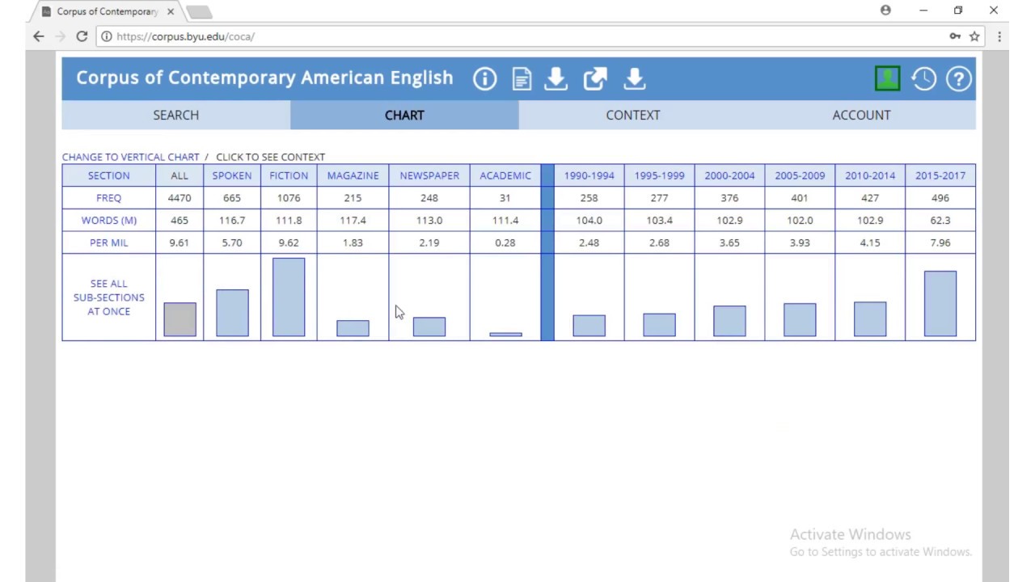Click ALL frequency value 4470
Viewport: 1035px width, 582px height.
180,198
